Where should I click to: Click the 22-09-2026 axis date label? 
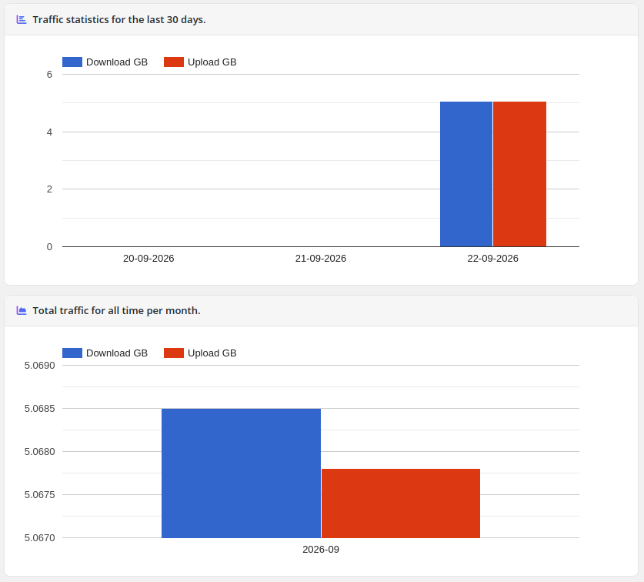click(x=493, y=259)
